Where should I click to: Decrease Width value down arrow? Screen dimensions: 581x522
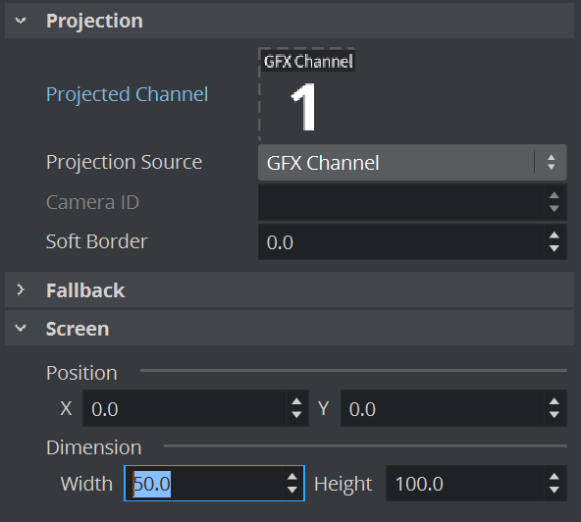tap(292, 491)
